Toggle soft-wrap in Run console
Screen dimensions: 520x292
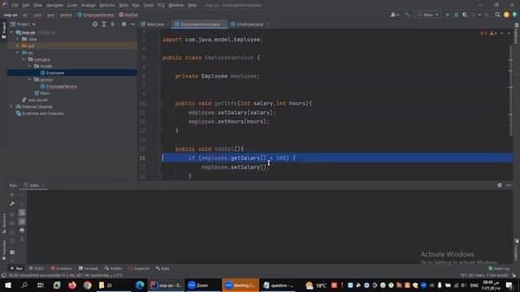(x=22, y=213)
